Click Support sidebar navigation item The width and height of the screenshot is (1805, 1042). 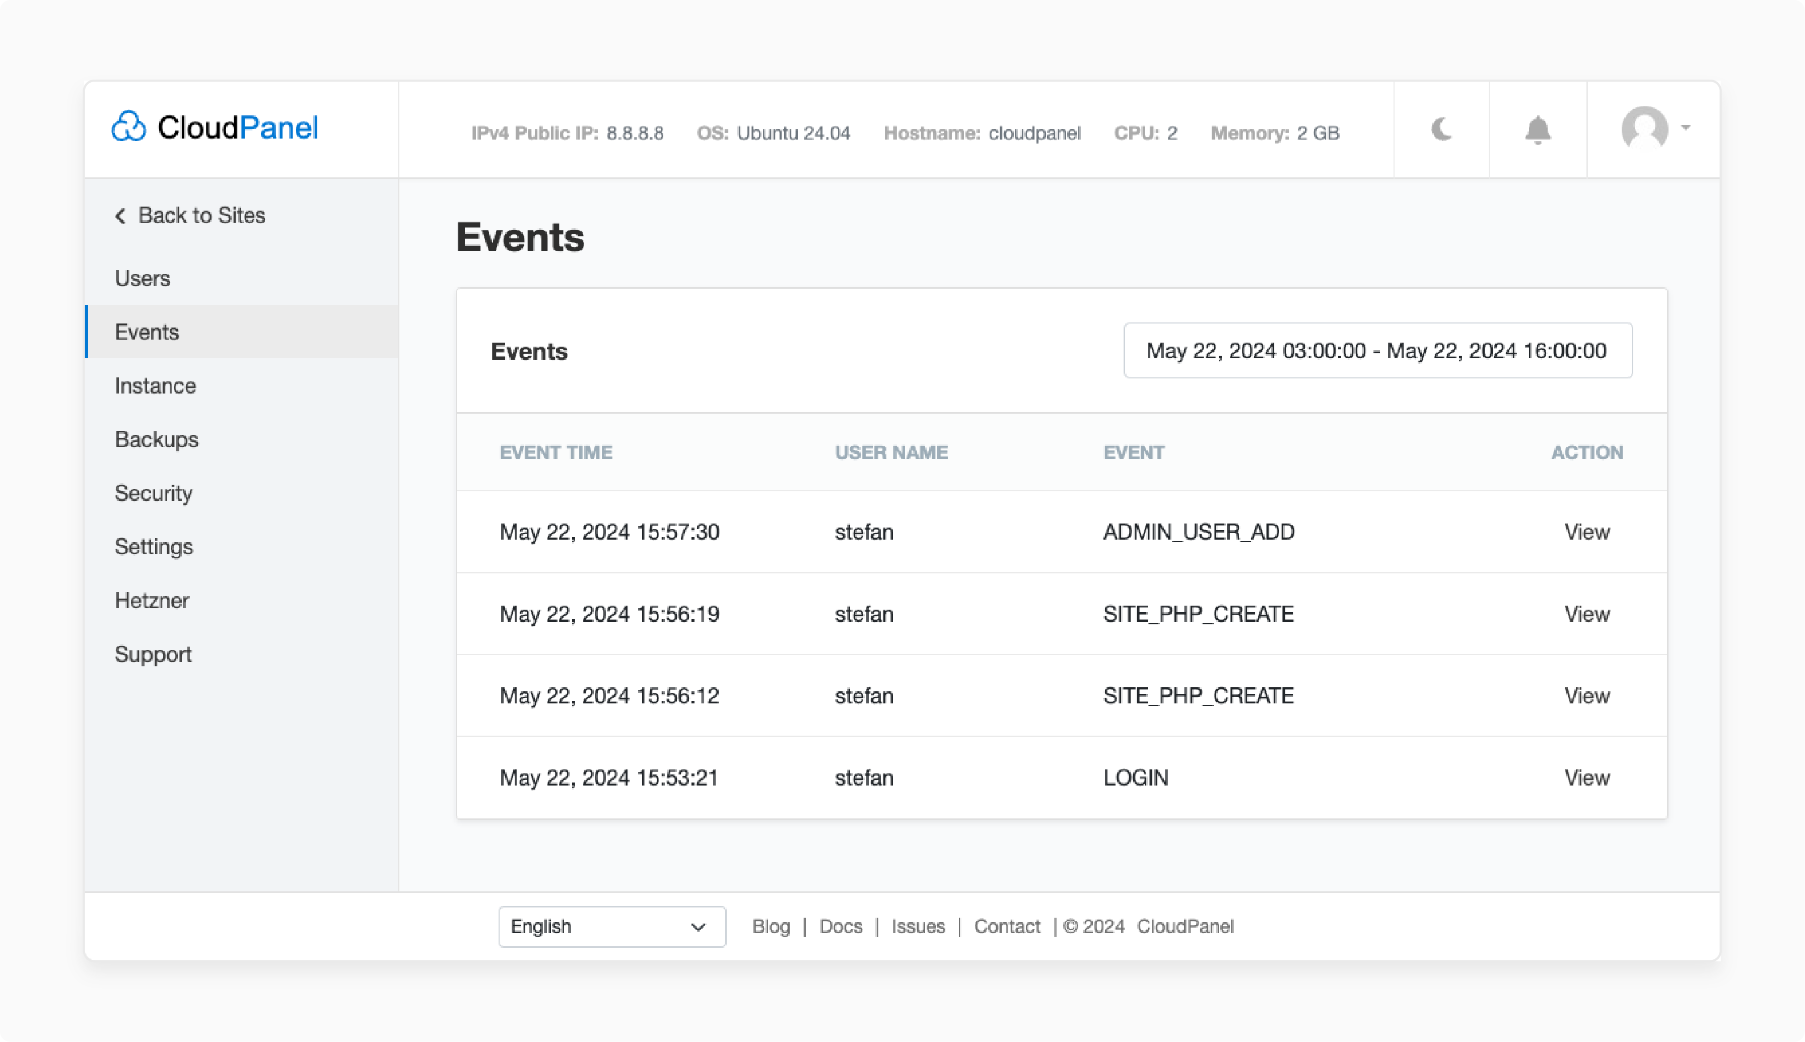pyautogui.click(x=153, y=654)
